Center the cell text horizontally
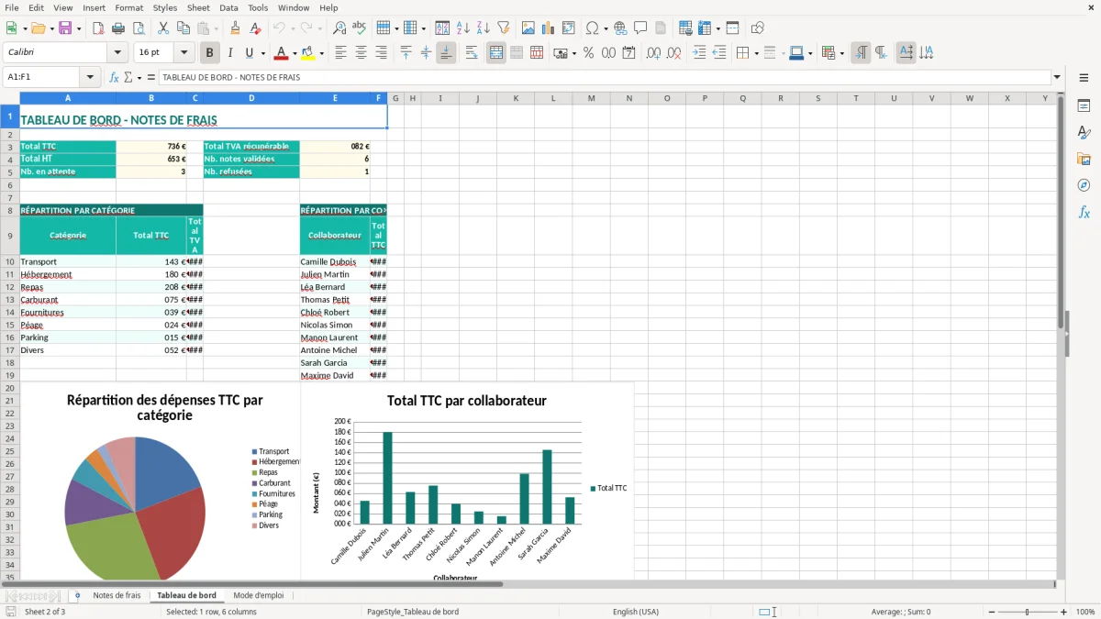Viewport: 1101px width, 619px height. [361, 53]
